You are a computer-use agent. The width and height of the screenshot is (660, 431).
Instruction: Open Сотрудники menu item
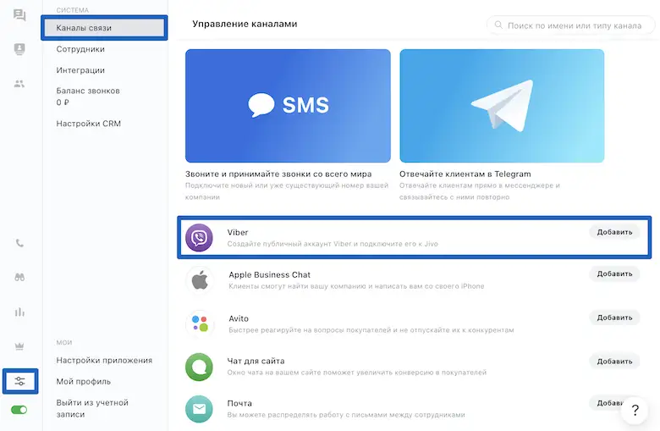point(80,49)
